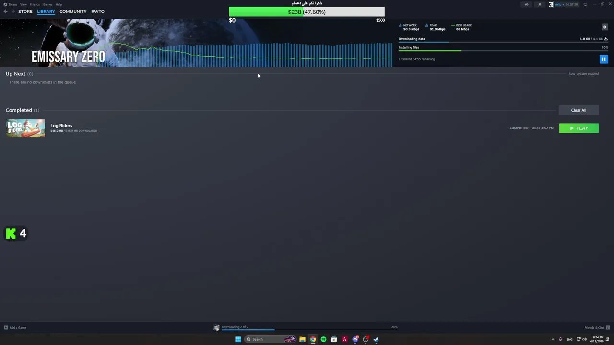The height and width of the screenshot is (345, 614).
Task: Open the View menu
Action: tap(23, 4)
